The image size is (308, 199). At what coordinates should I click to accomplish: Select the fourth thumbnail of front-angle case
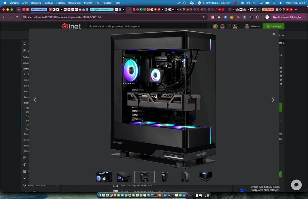coord(165,177)
